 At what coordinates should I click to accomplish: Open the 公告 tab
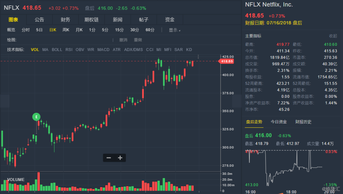pos(39,20)
